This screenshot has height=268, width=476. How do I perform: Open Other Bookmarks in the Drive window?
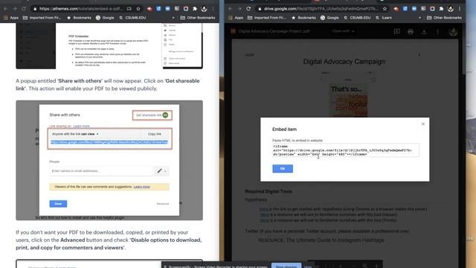[x=445, y=18]
